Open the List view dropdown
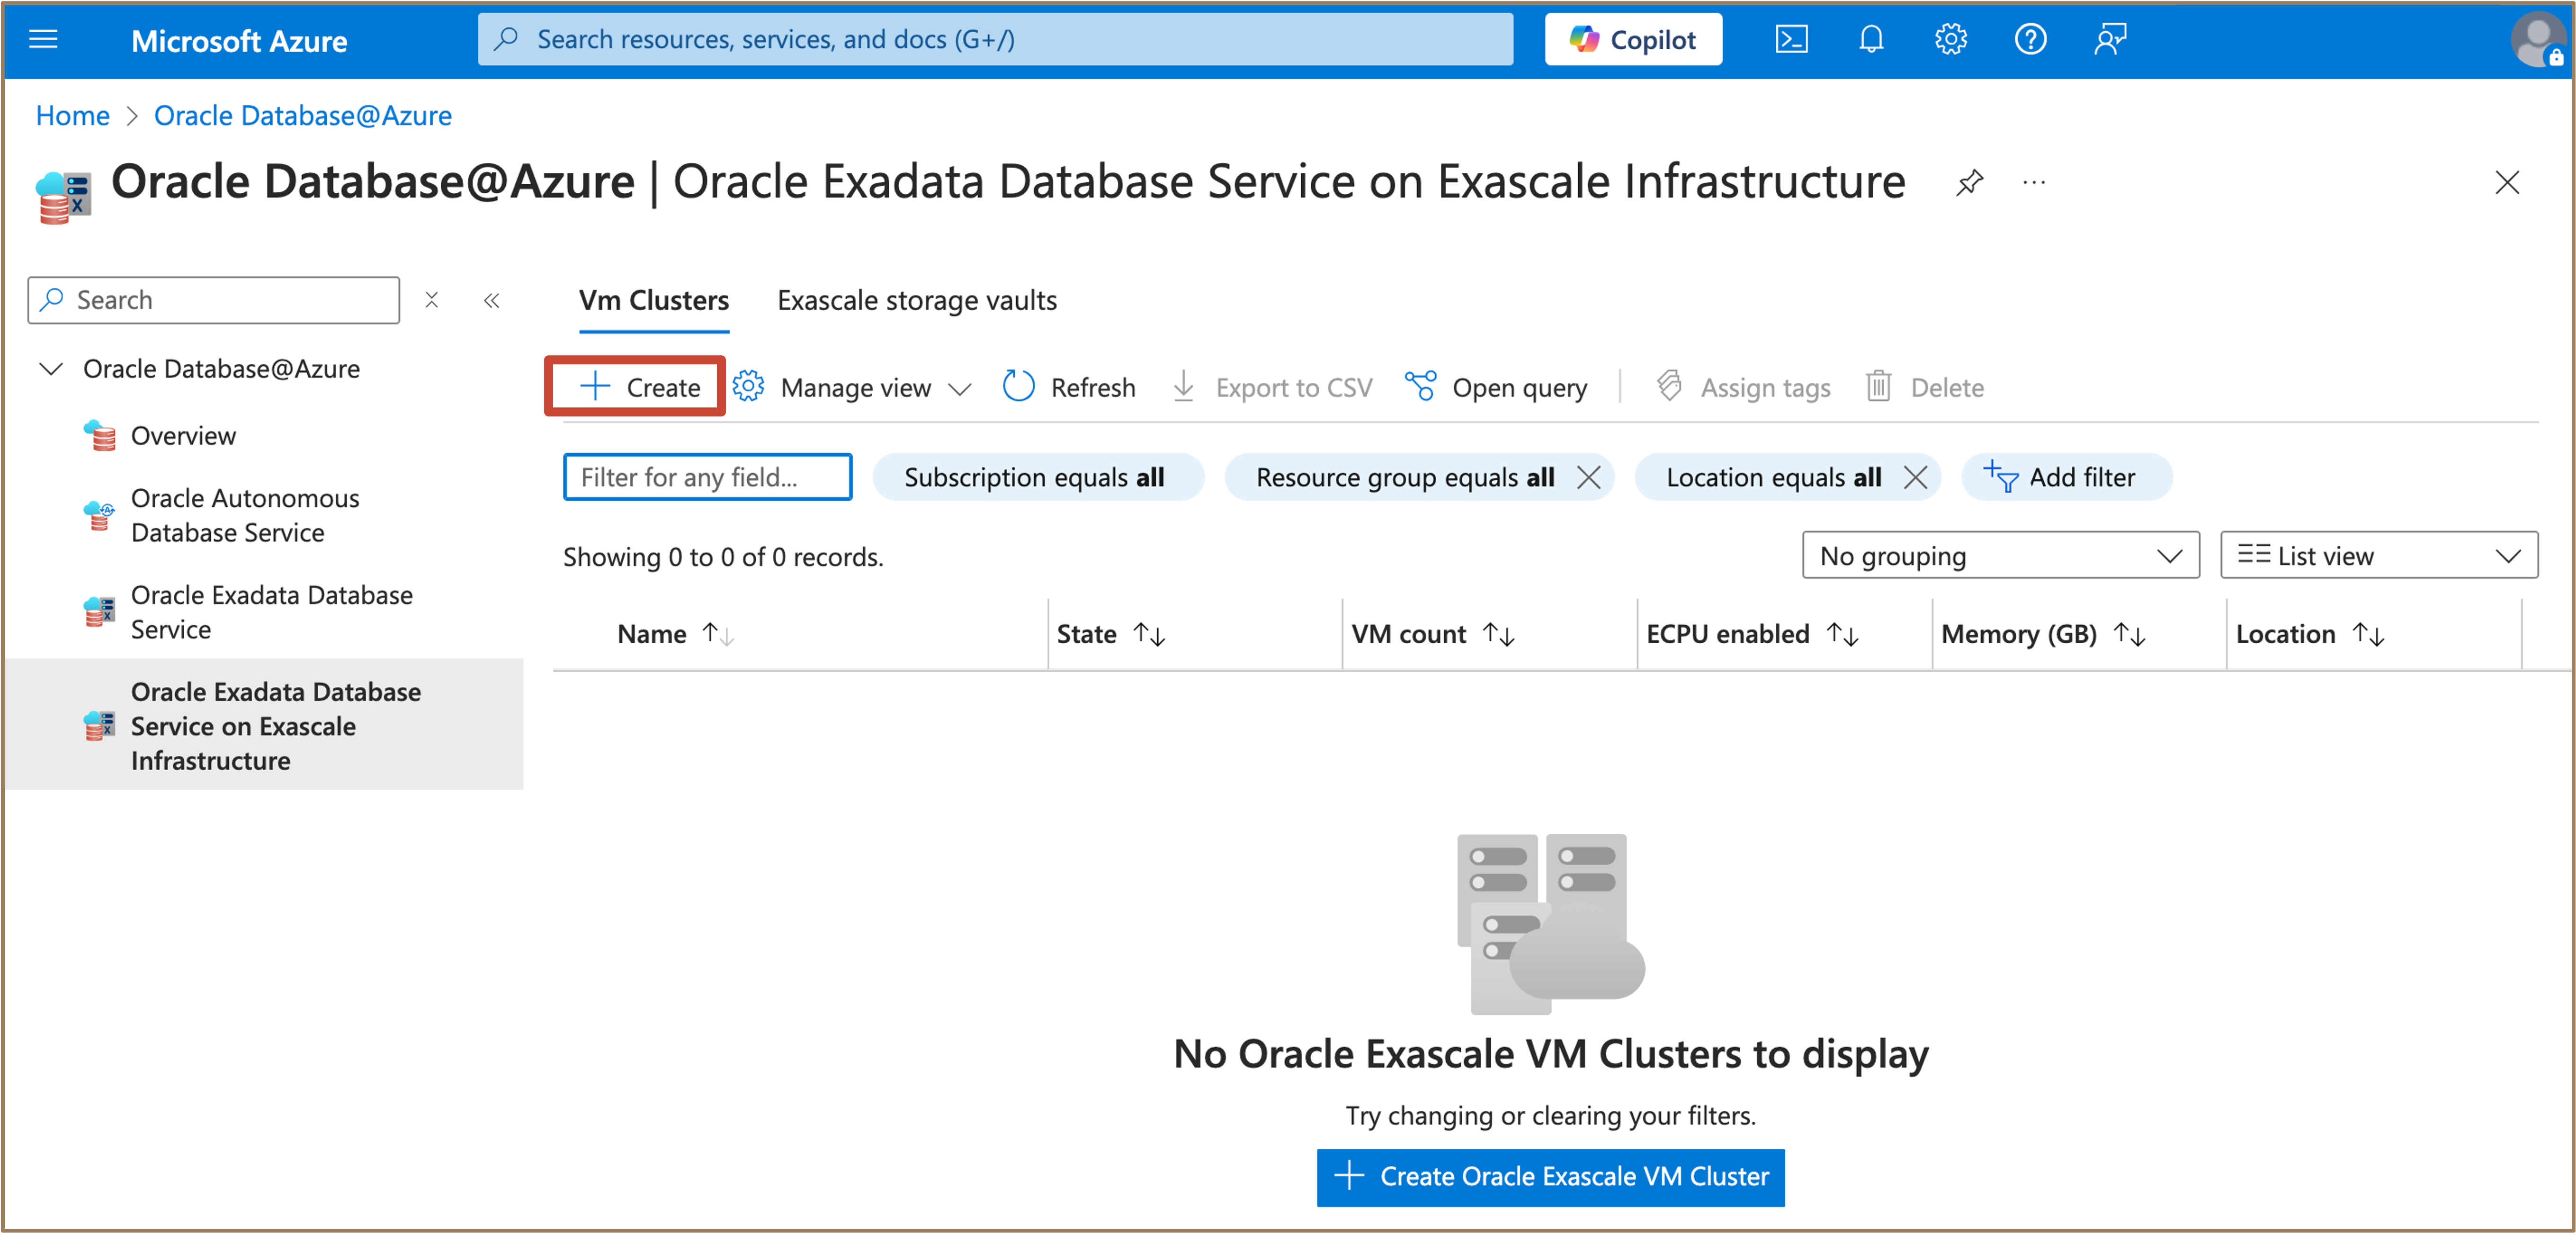Screen dimensions: 2576x1233 tap(2378, 555)
